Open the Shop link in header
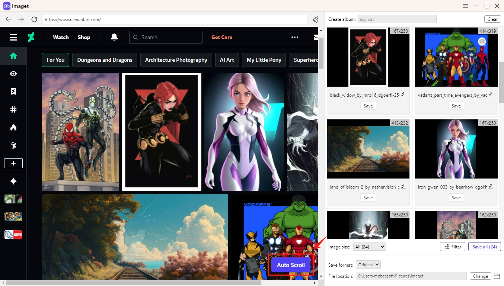This screenshot has width=504, height=286. [x=84, y=37]
